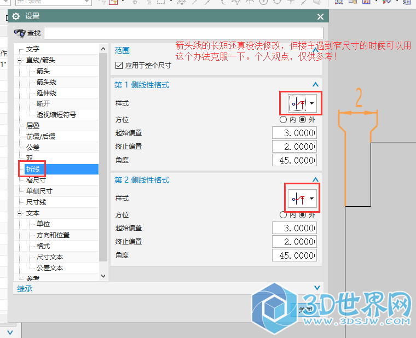Viewport: 416px width, 338px height.
Task: Select 公差 in the settings tree
Action: [x=33, y=147]
